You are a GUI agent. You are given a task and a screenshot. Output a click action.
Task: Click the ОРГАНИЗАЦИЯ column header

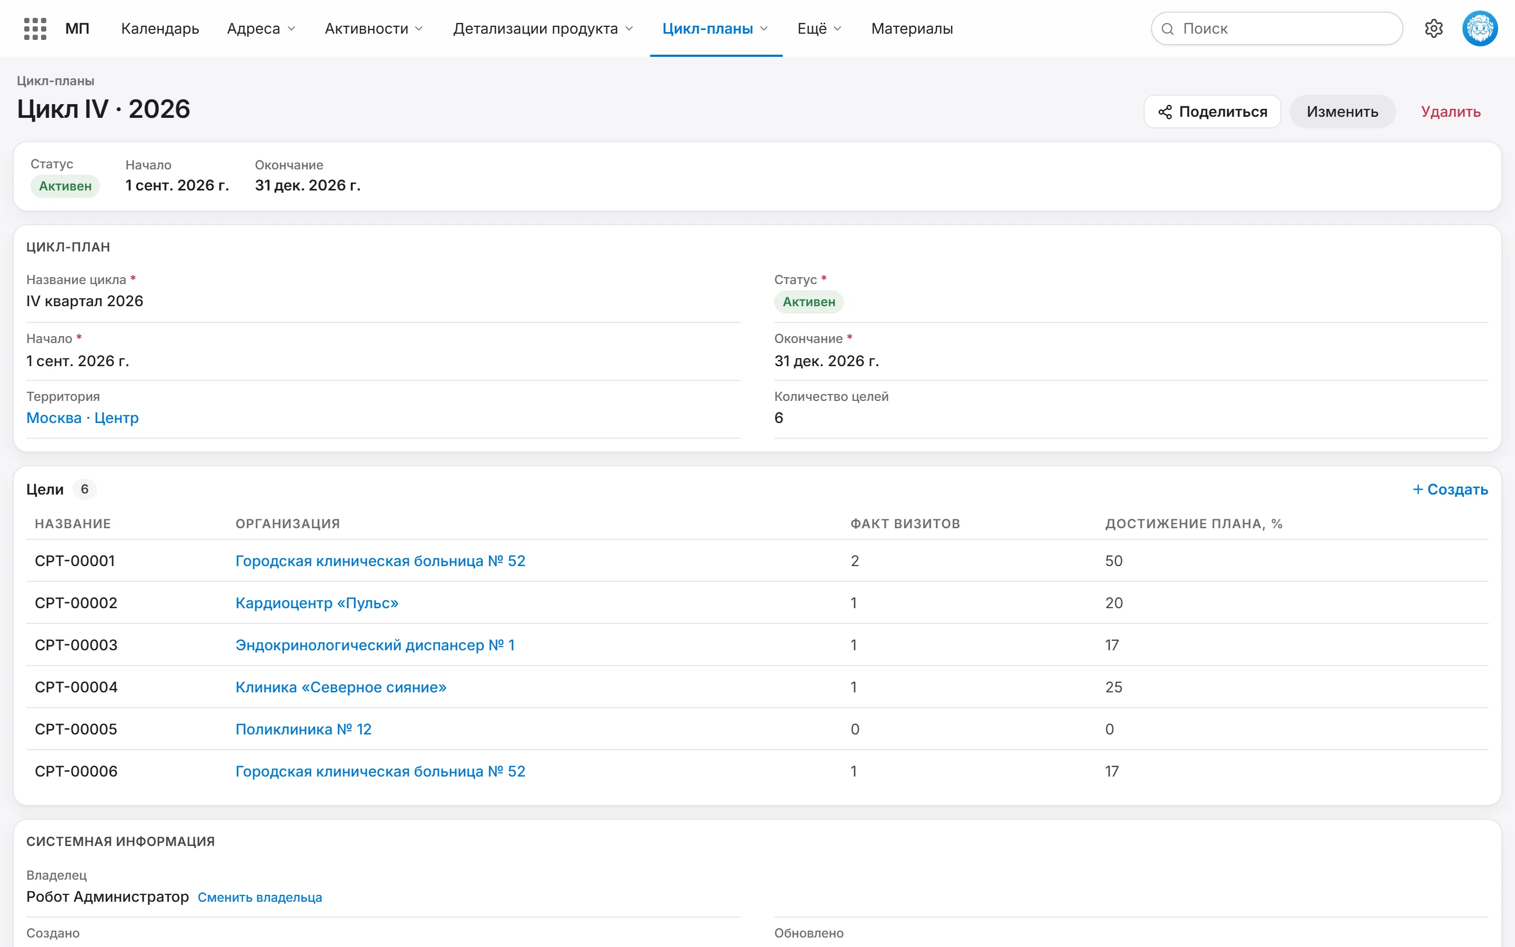288,523
